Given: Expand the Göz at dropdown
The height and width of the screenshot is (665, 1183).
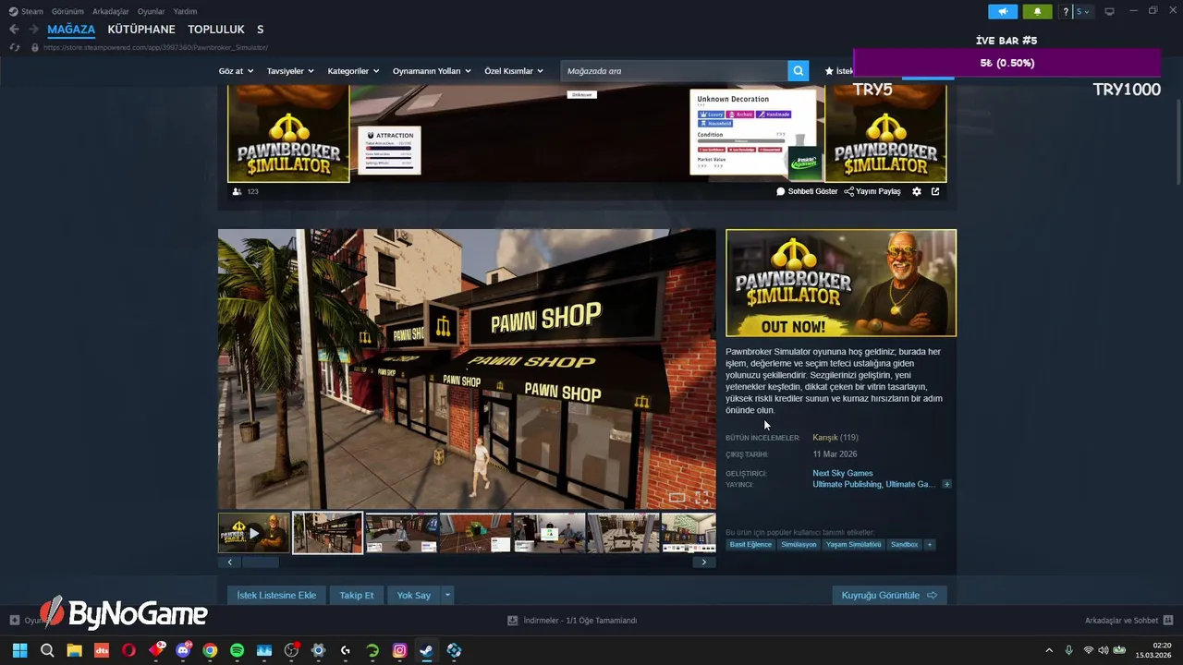Looking at the screenshot, I should [236, 71].
